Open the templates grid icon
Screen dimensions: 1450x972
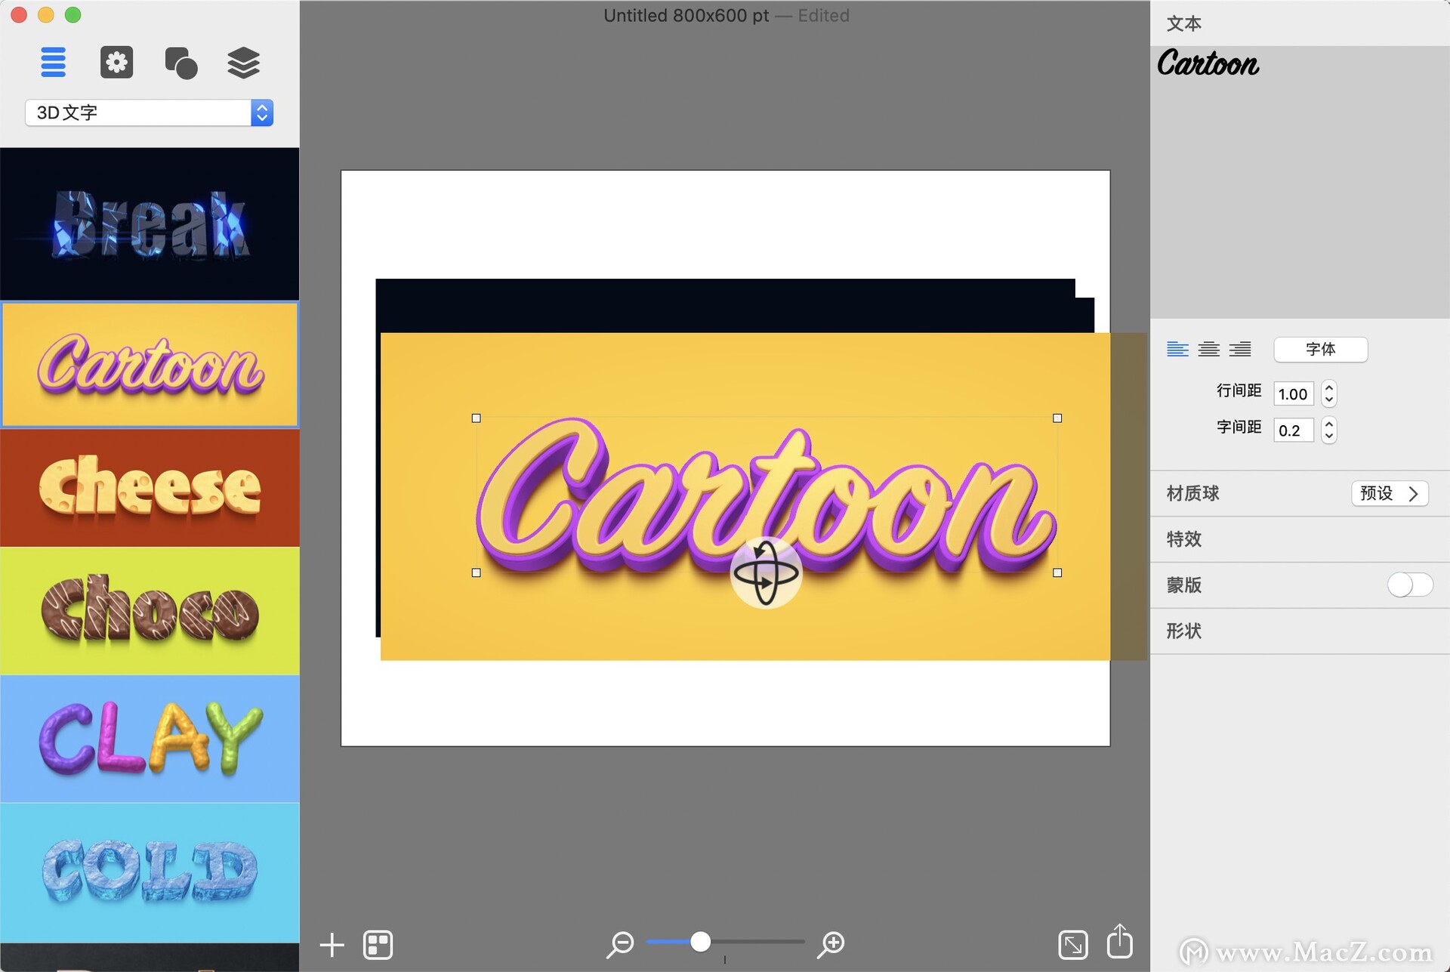(378, 945)
